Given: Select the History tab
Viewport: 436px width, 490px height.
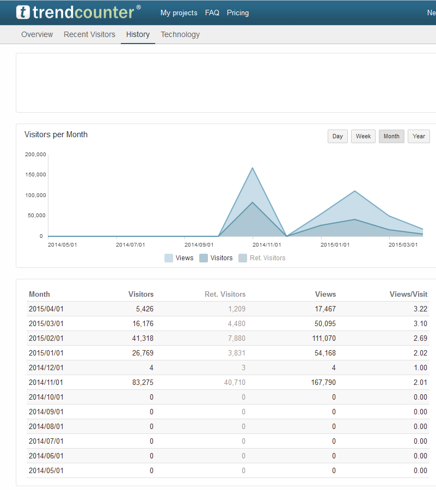Looking at the screenshot, I should 138,34.
